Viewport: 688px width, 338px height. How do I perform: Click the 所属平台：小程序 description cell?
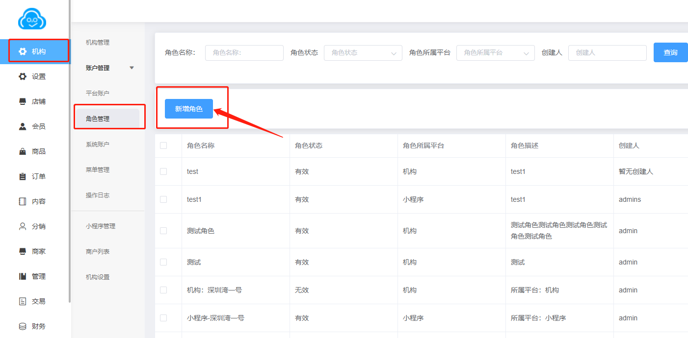point(538,318)
